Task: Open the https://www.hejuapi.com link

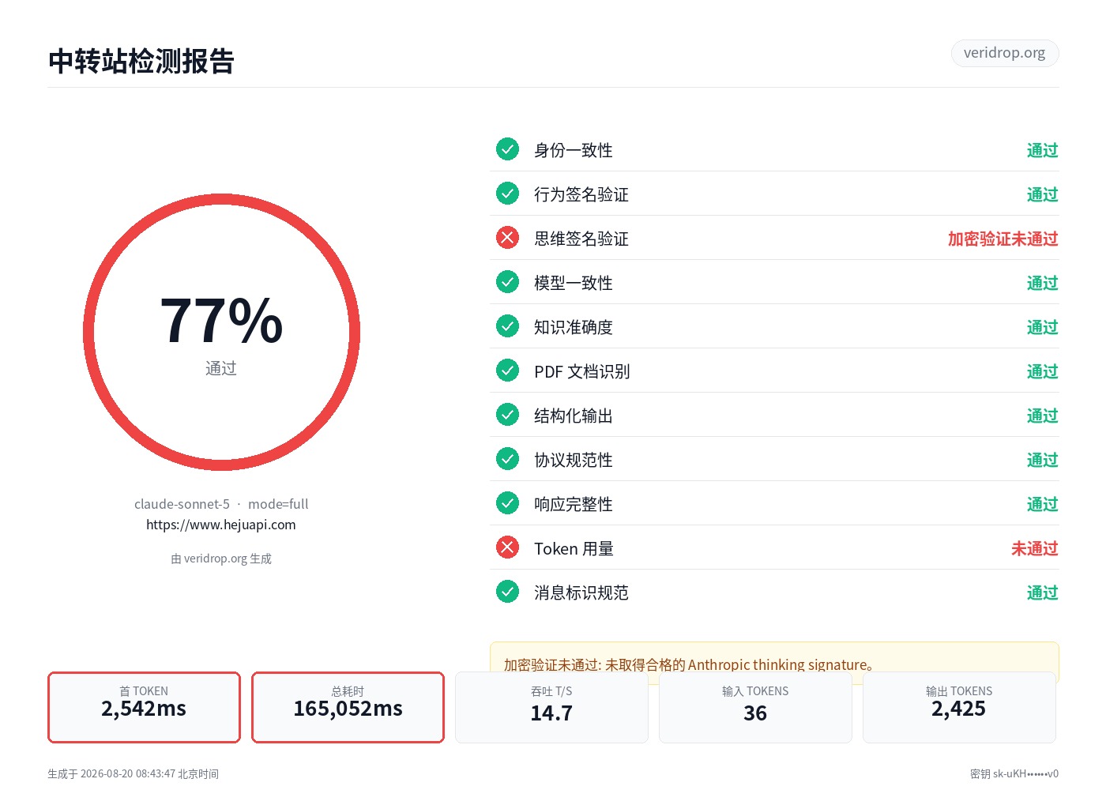Action: (x=221, y=525)
